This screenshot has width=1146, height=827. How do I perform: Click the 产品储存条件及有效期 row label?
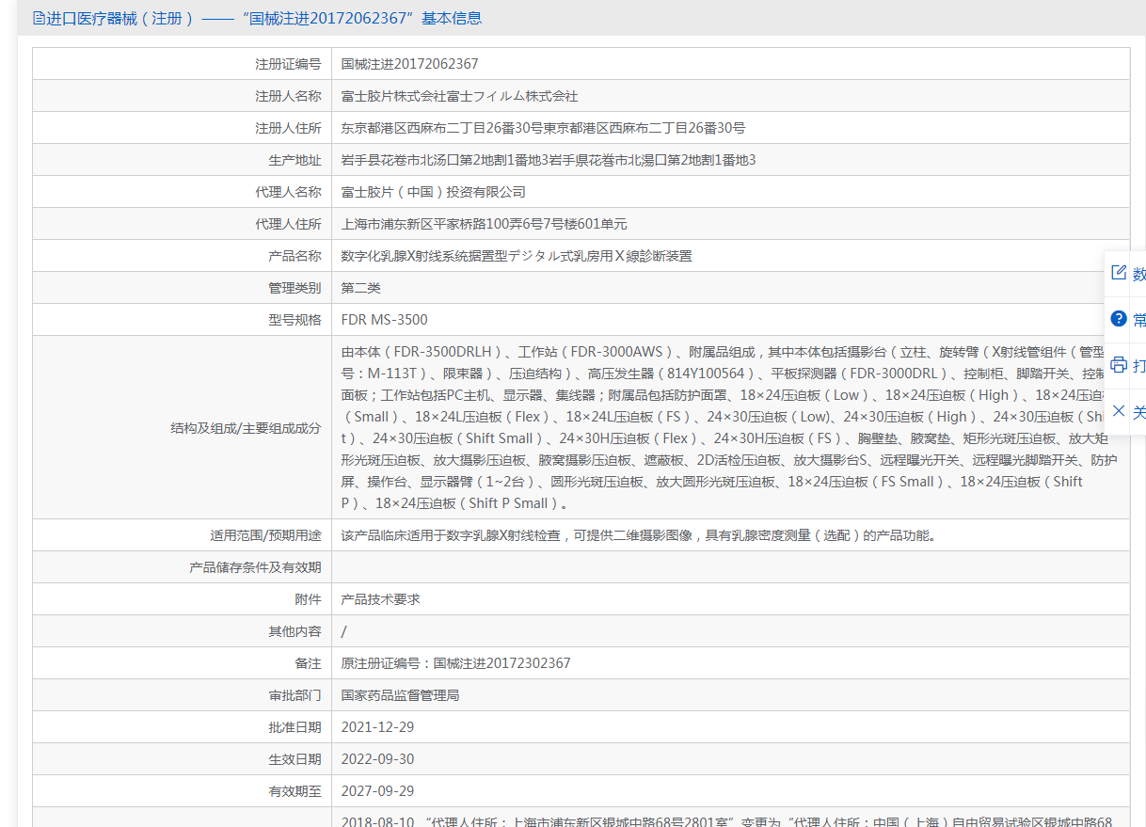pyautogui.click(x=255, y=567)
